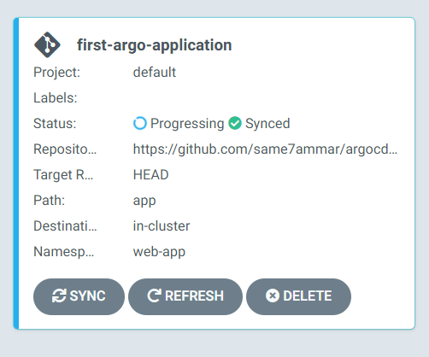429x357 pixels.
Task: Click the REFRESH button
Action: (x=185, y=296)
